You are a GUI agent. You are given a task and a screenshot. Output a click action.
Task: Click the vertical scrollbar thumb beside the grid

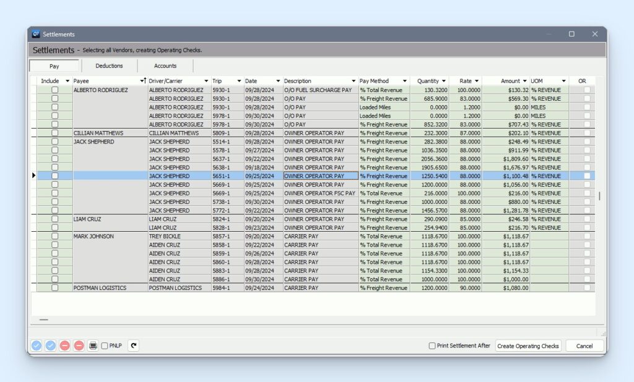[599, 196]
